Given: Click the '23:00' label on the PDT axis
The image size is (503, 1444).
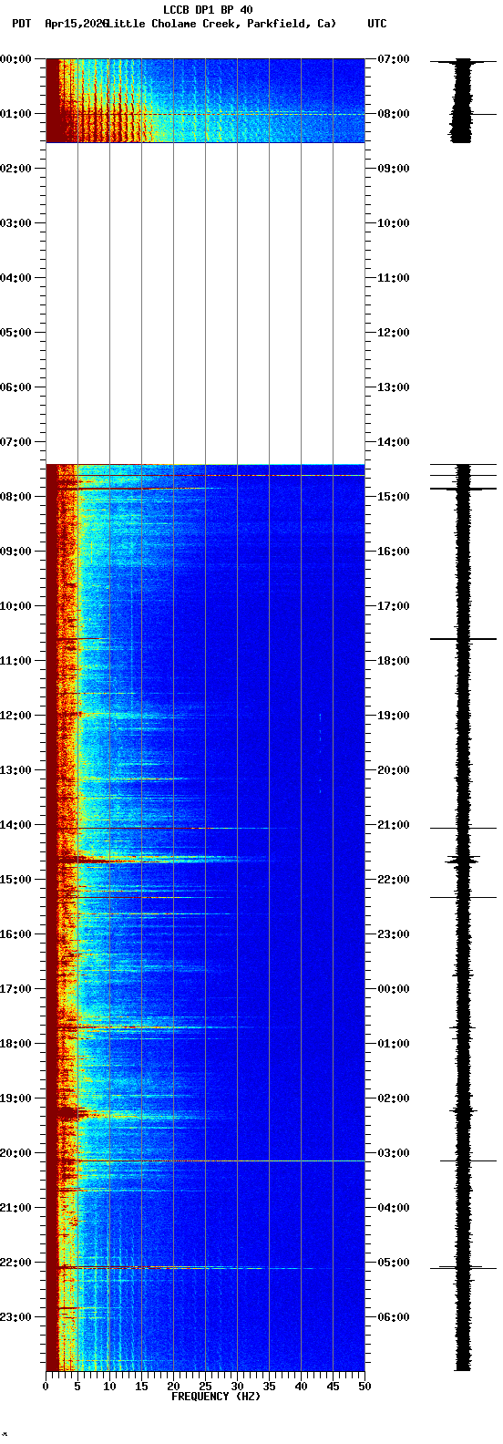Looking at the screenshot, I should point(15,1317).
